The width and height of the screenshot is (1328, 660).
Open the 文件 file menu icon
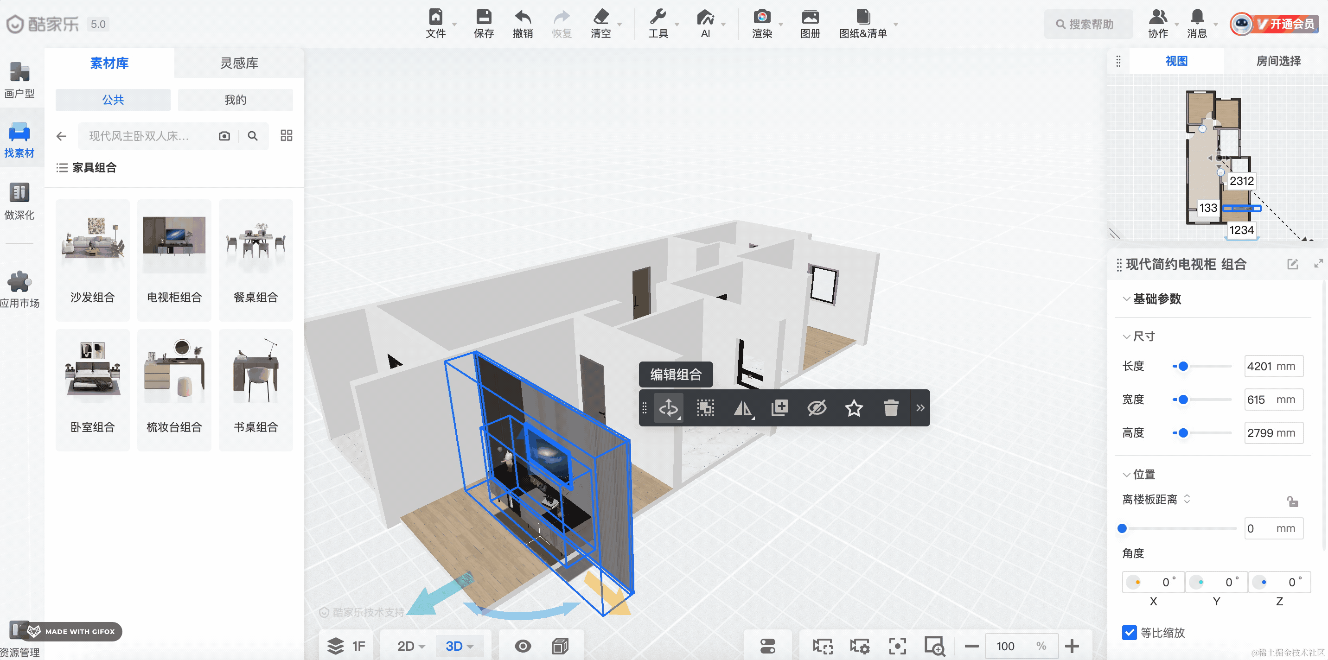[x=435, y=17]
